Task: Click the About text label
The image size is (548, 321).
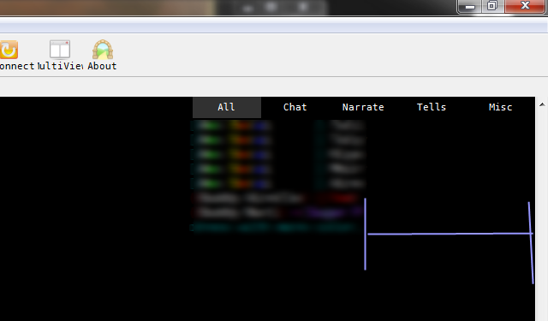Action: (102, 66)
